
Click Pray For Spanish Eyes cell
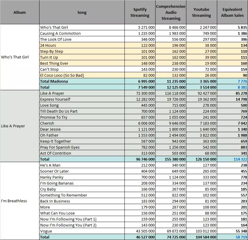[x=82, y=147]
